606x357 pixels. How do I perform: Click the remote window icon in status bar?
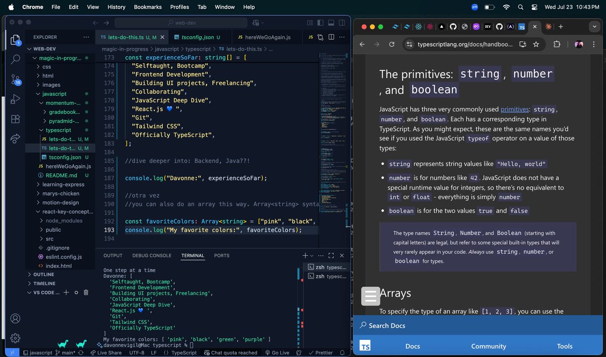point(13,353)
